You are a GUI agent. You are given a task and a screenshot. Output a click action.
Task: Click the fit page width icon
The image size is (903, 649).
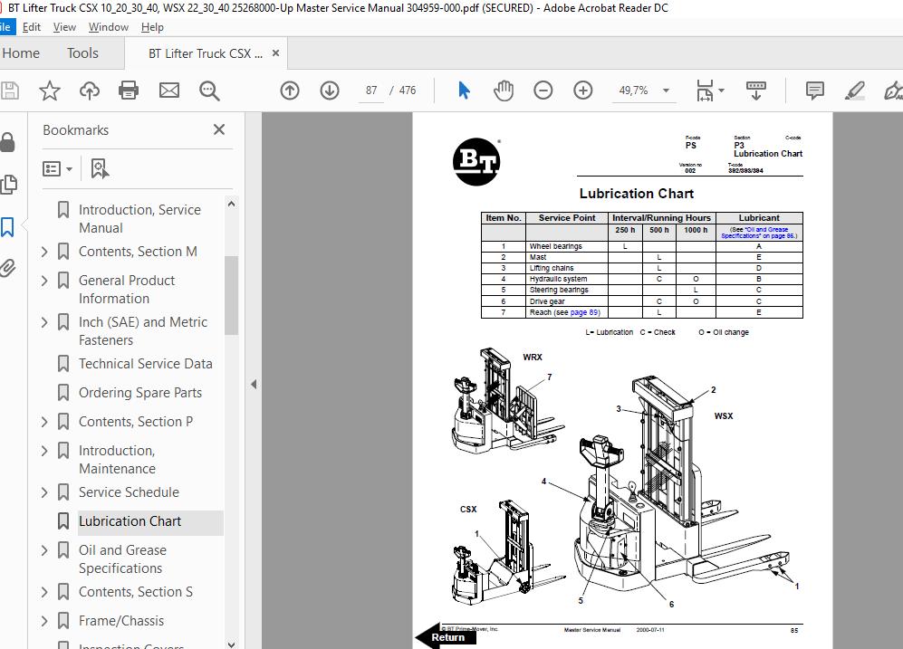pyautogui.click(x=705, y=91)
